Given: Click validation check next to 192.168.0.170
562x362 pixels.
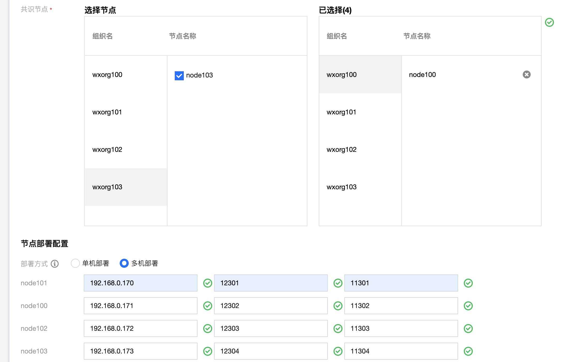Looking at the screenshot, I should tap(208, 283).
